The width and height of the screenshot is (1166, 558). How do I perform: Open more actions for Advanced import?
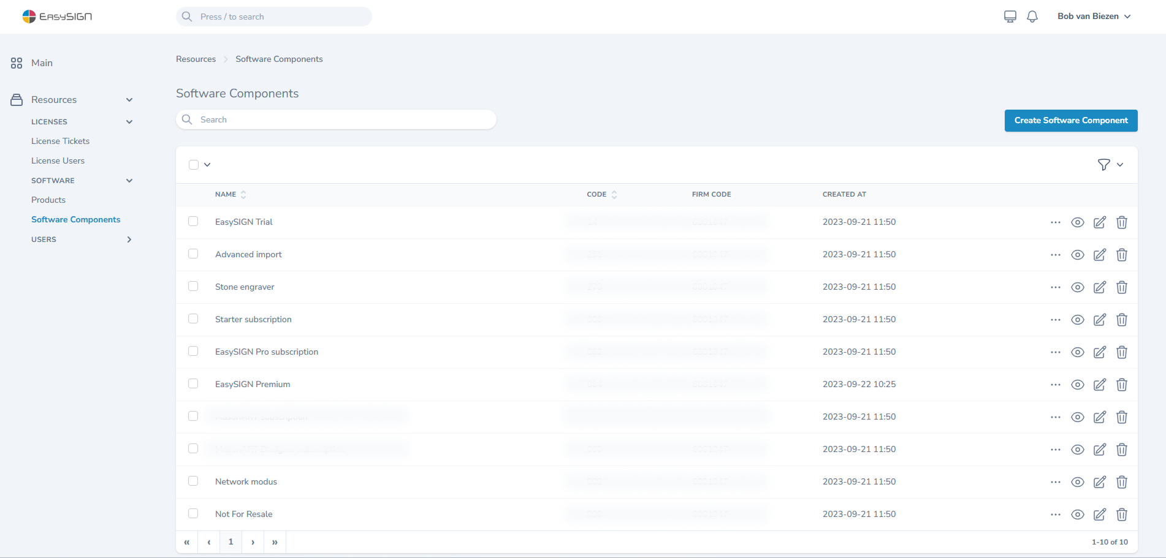tap(1056, 255)
